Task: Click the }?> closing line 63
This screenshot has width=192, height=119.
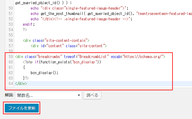Action: tap(26, 78)
